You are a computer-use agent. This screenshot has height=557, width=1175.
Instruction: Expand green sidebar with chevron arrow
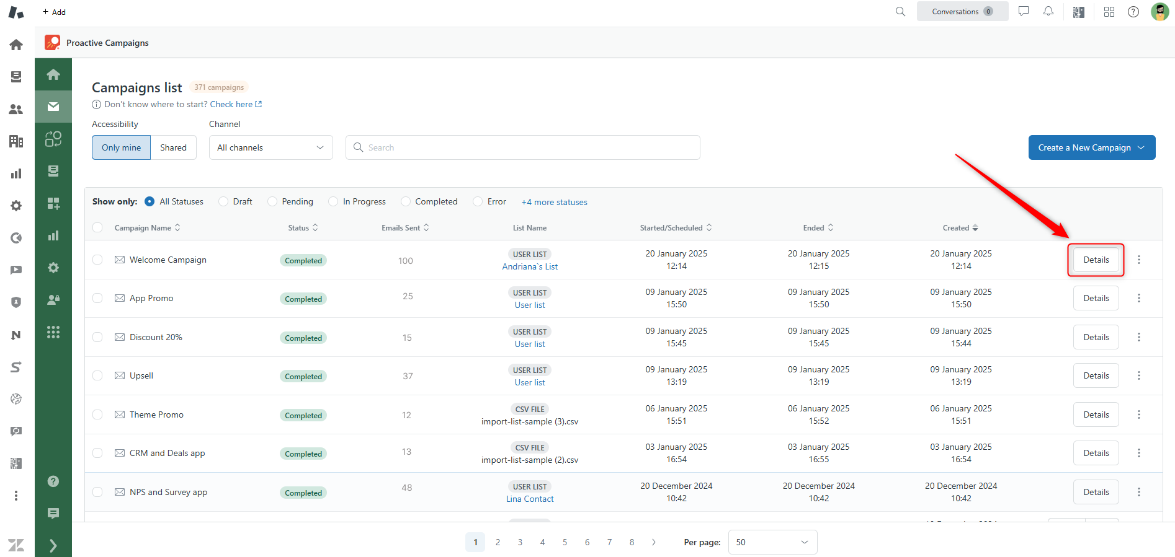53,545
